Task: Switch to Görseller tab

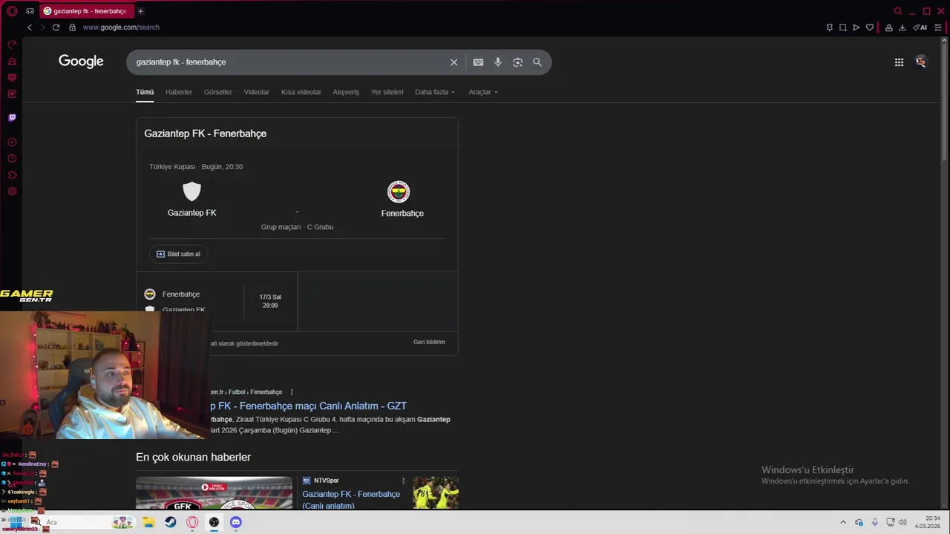Action: tap(217, 92)
